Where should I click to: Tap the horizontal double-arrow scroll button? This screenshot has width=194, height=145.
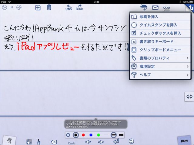click(x=189, y=97)
